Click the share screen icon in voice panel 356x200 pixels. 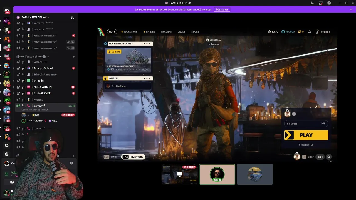pos(71,163)
